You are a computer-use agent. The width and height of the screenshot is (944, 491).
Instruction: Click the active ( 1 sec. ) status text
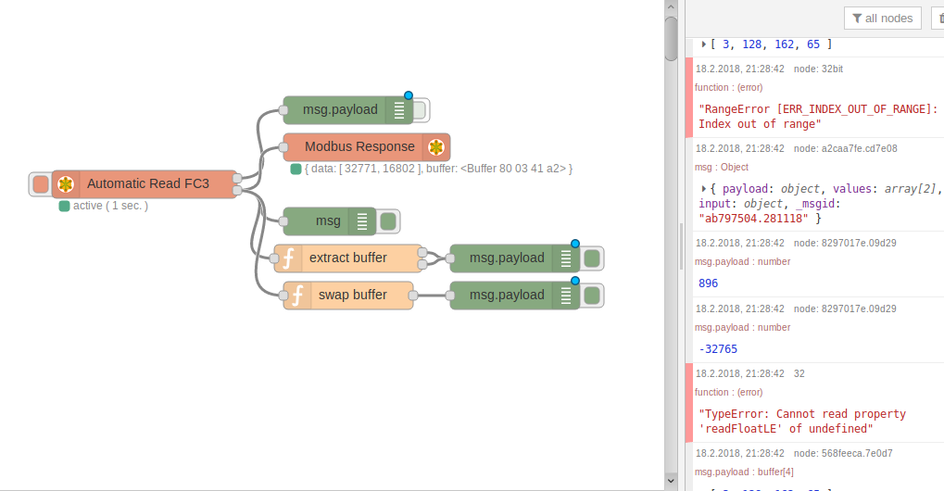coord(111,206)
